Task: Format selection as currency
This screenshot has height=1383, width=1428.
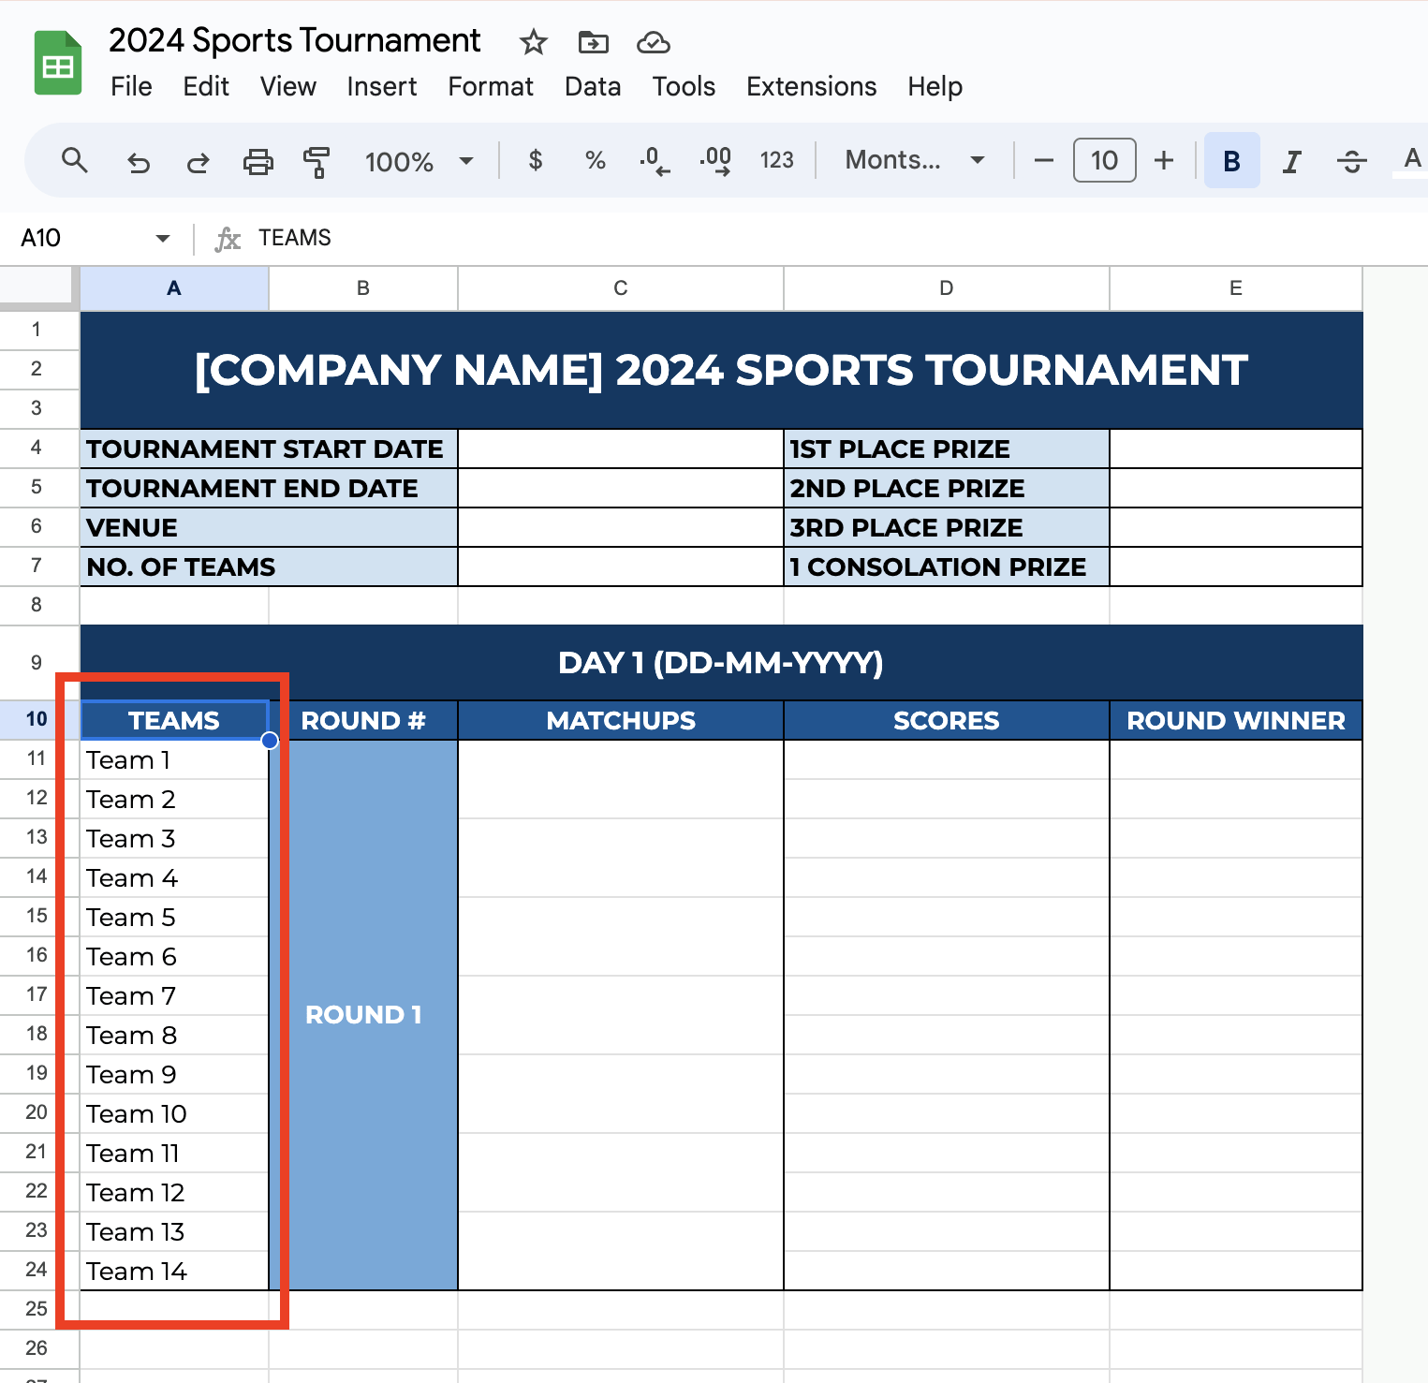Action: (x=535, y=160)
